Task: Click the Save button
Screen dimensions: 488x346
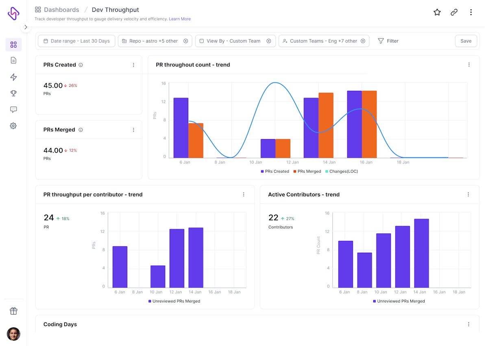Action: [466, 41]
